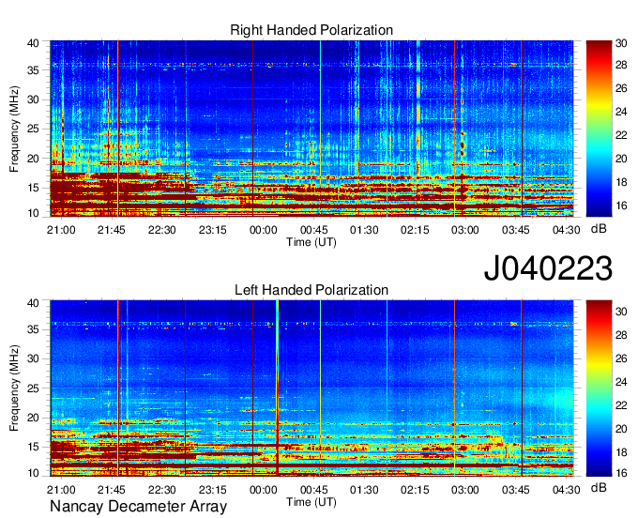
Task: Click the left-handed polarization spectrogram plot
Action: (x=311, y=388)
